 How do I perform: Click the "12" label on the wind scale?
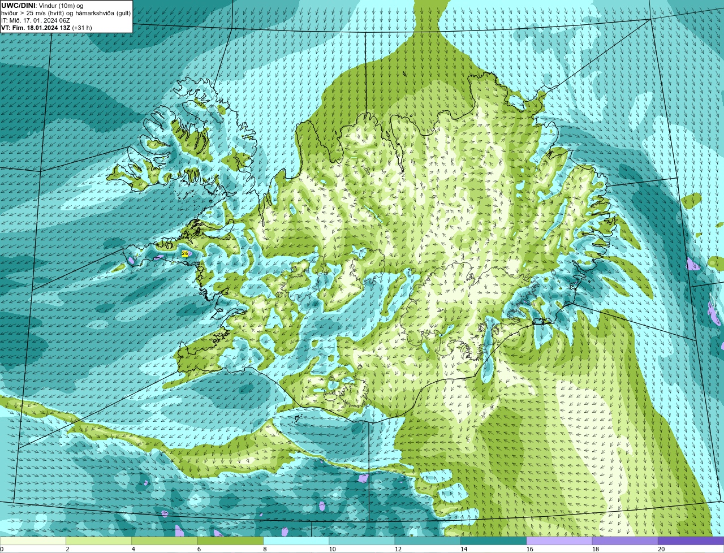pos(398,549)
